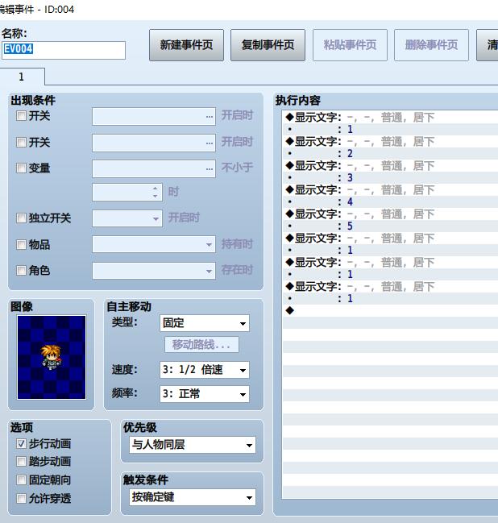Enable the 角色 condition checkbox
This screenshot has width=498, height=523.
tap(21, 270)
